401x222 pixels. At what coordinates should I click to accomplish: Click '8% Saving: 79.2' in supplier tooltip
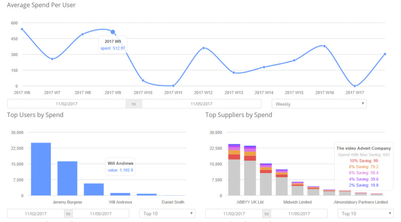pos(364,167)
